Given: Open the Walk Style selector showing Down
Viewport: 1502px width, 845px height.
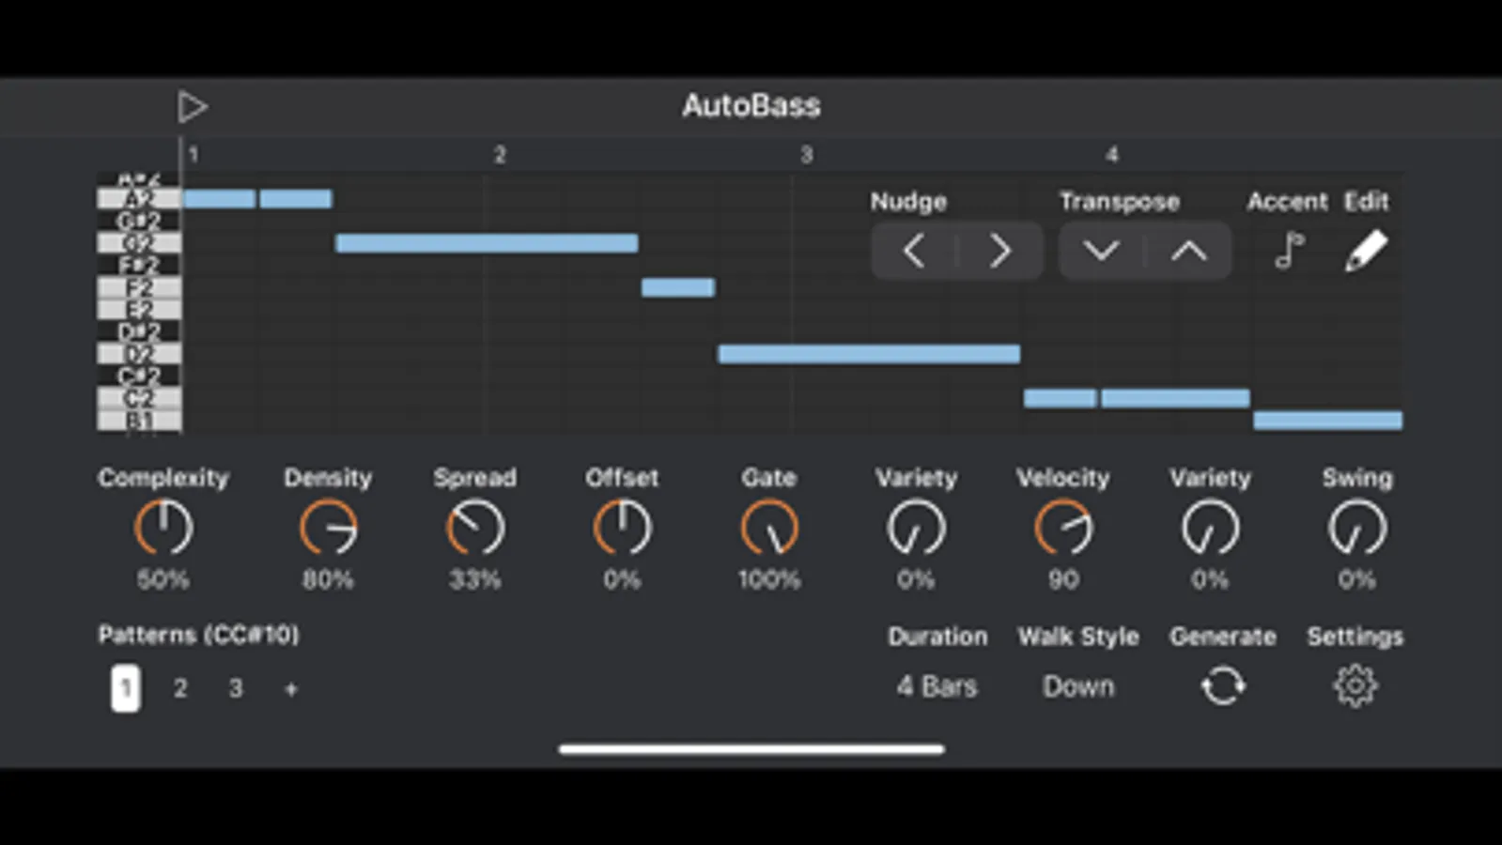Looking at the screenshot, I should (x=1078, y=686).
